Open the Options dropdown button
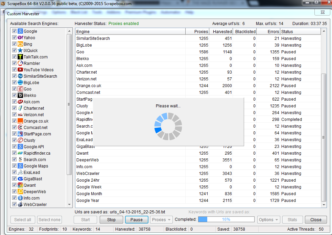 pos(268,220)
